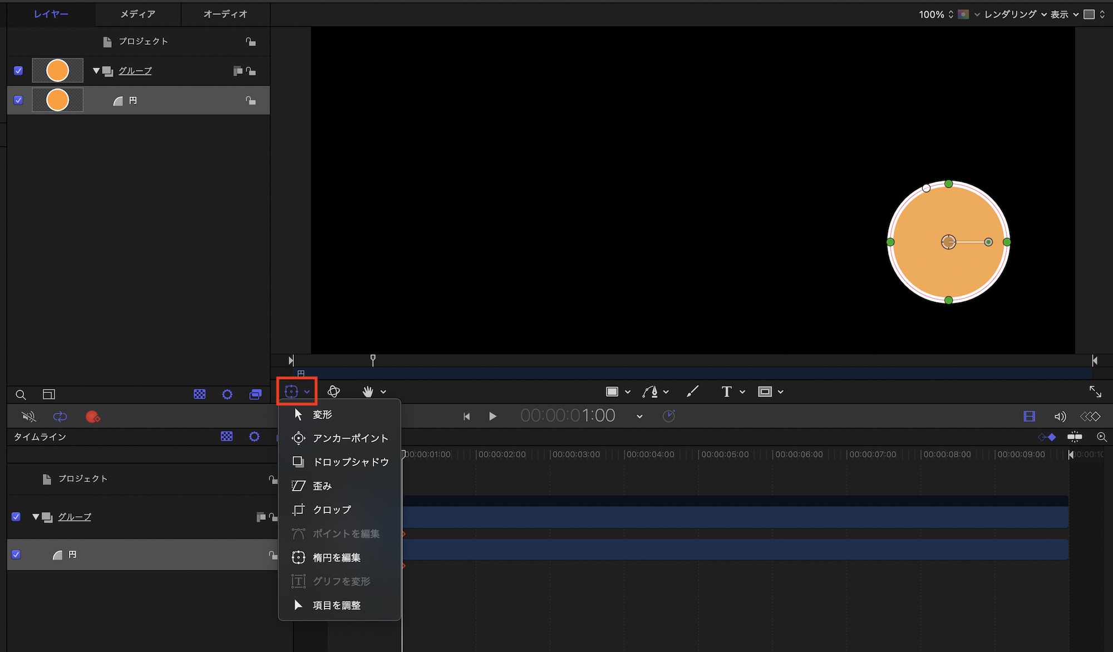
Task: Uncheck the 円 layer checkbox in layers list
Action: (x=18, y=100)
